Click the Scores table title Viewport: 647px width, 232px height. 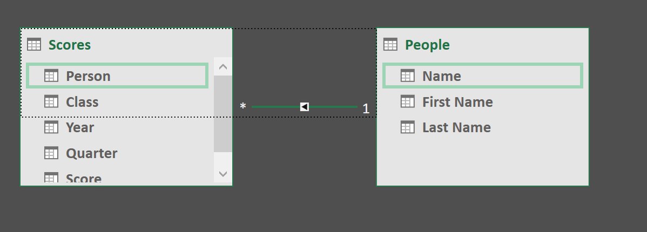point(70,44)
